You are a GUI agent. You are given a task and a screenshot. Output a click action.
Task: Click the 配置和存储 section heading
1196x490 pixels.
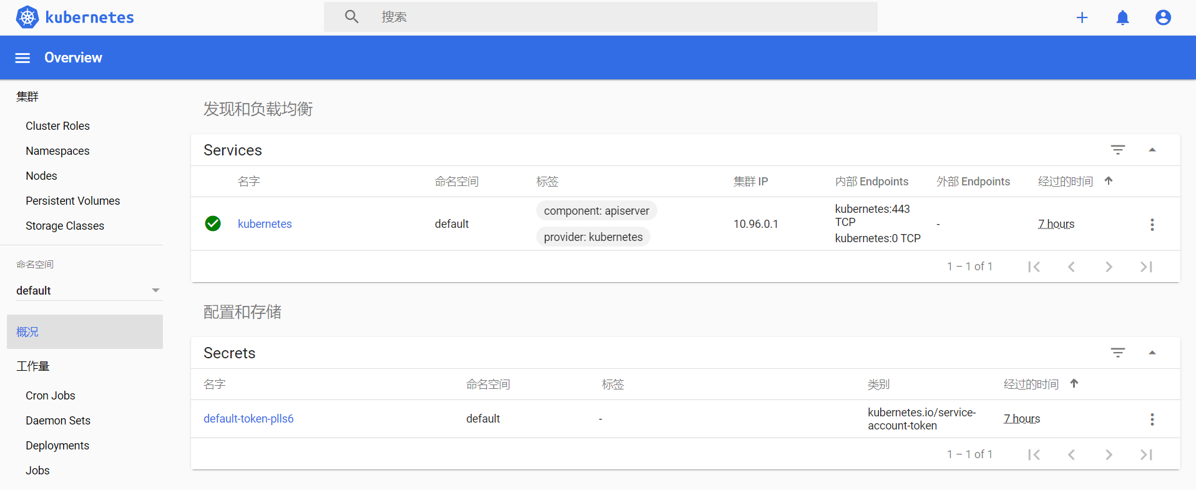coord(242,312)
